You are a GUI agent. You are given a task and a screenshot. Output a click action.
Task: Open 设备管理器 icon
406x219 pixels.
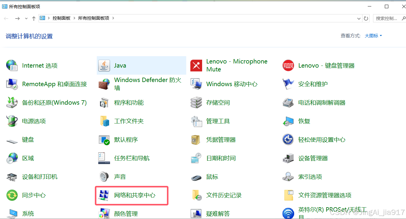coord(288,158)
